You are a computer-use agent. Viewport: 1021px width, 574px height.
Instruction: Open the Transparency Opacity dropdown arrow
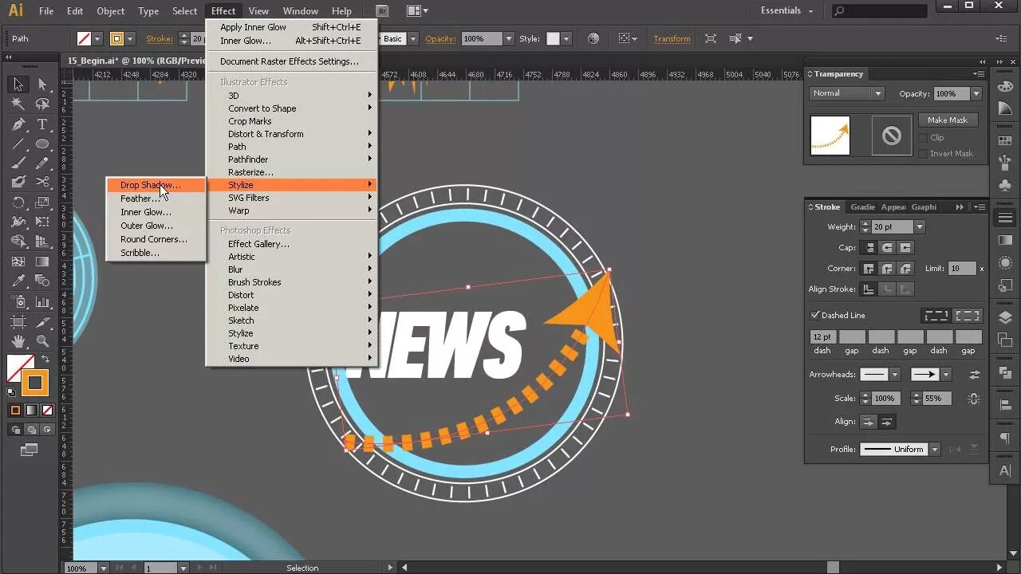tap(976, 93)
